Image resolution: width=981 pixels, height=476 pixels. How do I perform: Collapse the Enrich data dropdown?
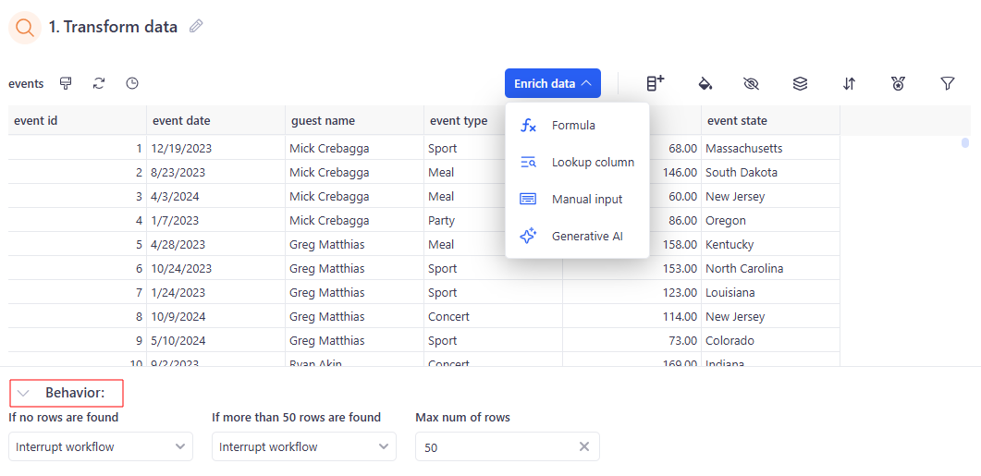[553, 83]
